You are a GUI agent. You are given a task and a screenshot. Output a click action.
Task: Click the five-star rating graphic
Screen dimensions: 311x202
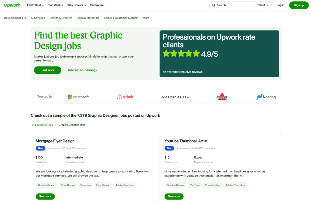[181, 53]
